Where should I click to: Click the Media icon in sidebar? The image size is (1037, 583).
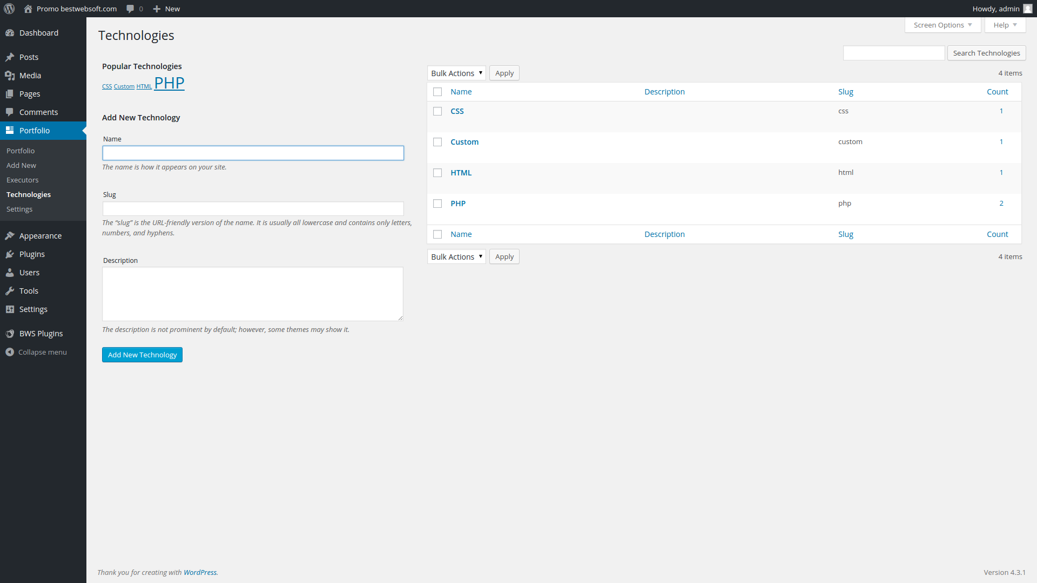10,76
